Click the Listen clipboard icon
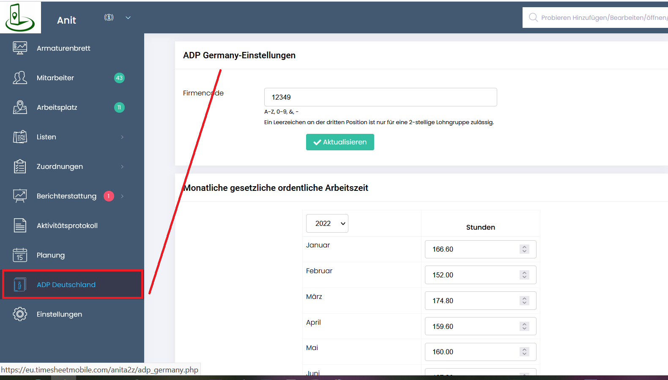Image resolution: width=668 pixels, height=380 pixels. click(20, 137)
